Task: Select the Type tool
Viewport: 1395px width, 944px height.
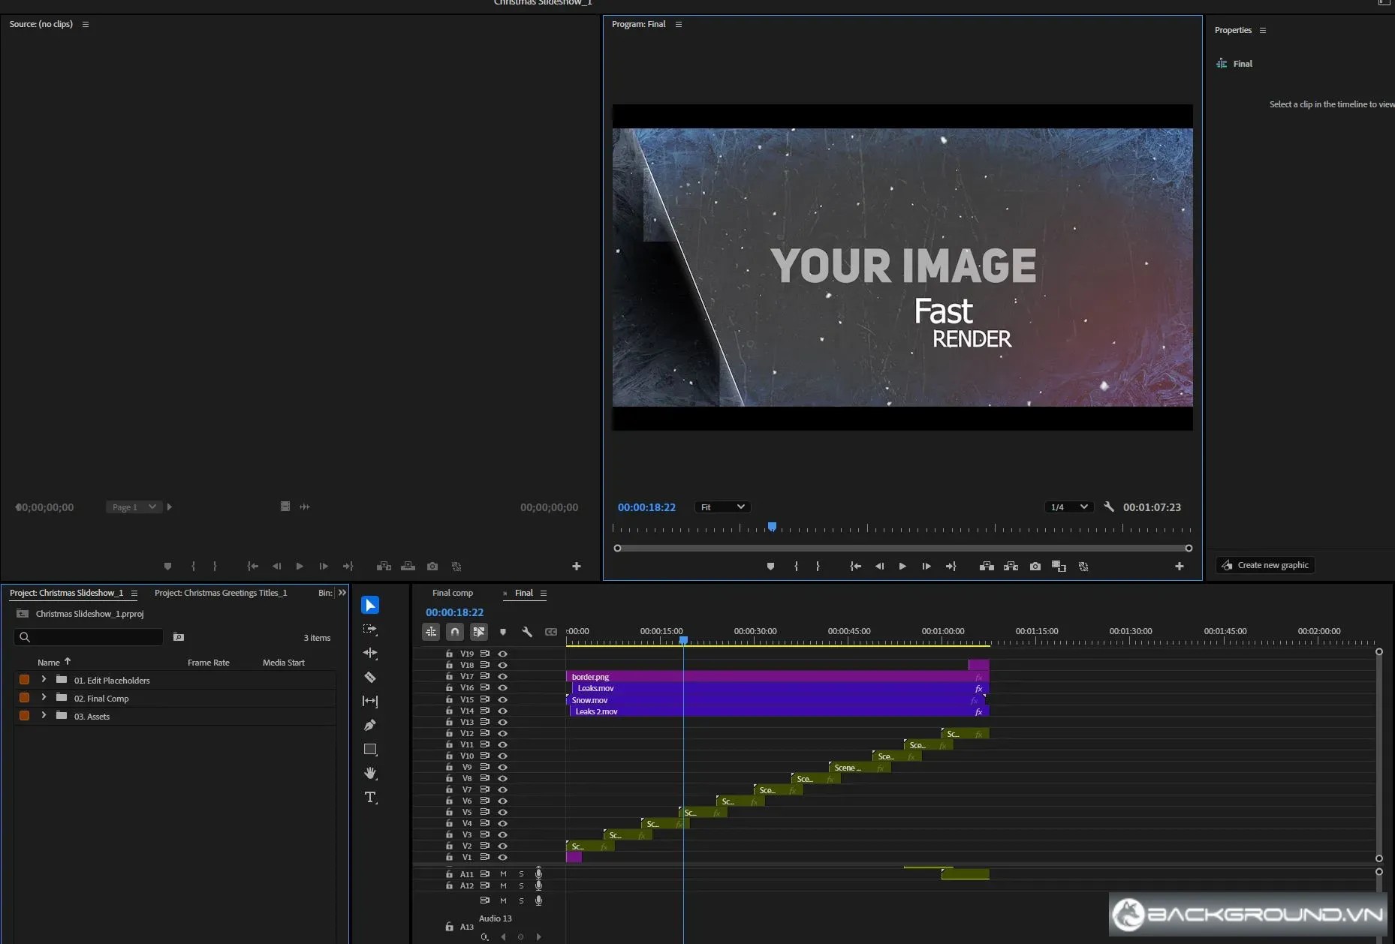Action: point(370,798)
